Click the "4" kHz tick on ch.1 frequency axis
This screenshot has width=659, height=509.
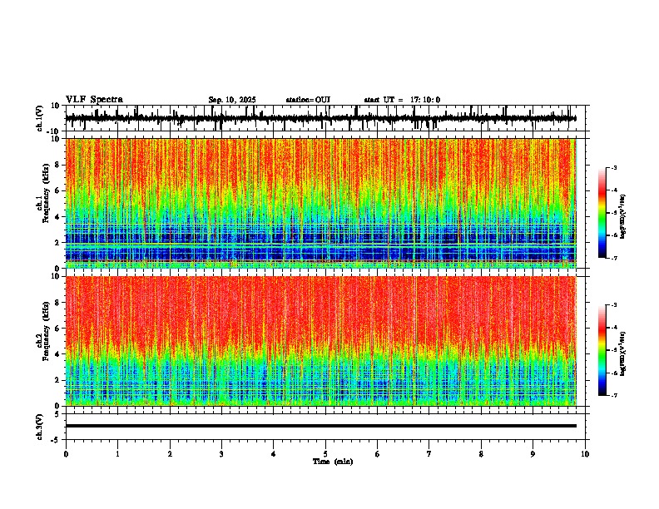coord(58,217)
